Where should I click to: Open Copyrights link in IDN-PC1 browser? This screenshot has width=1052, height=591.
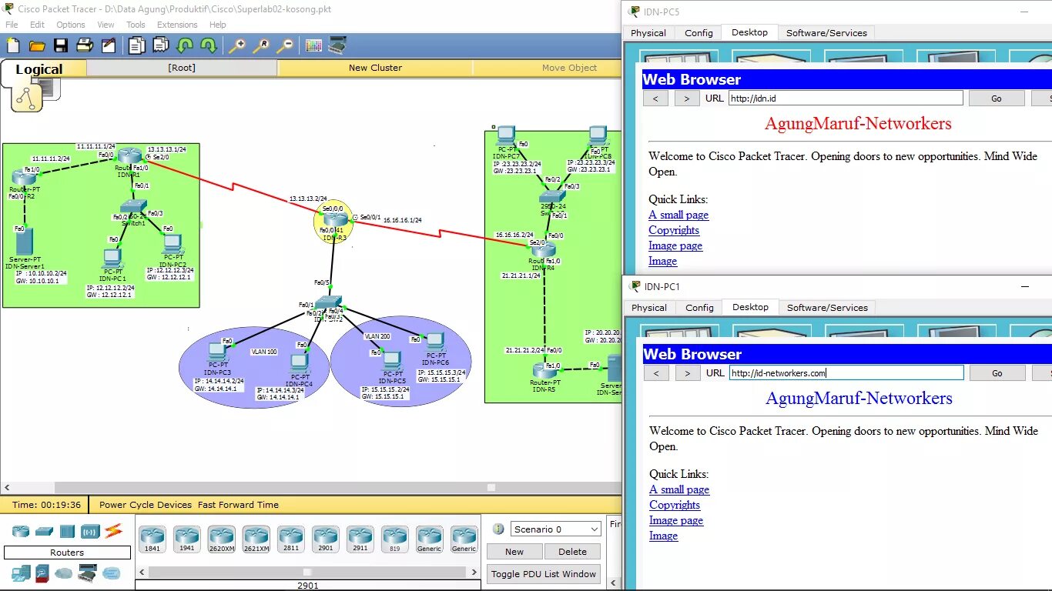tap(675, 505)
